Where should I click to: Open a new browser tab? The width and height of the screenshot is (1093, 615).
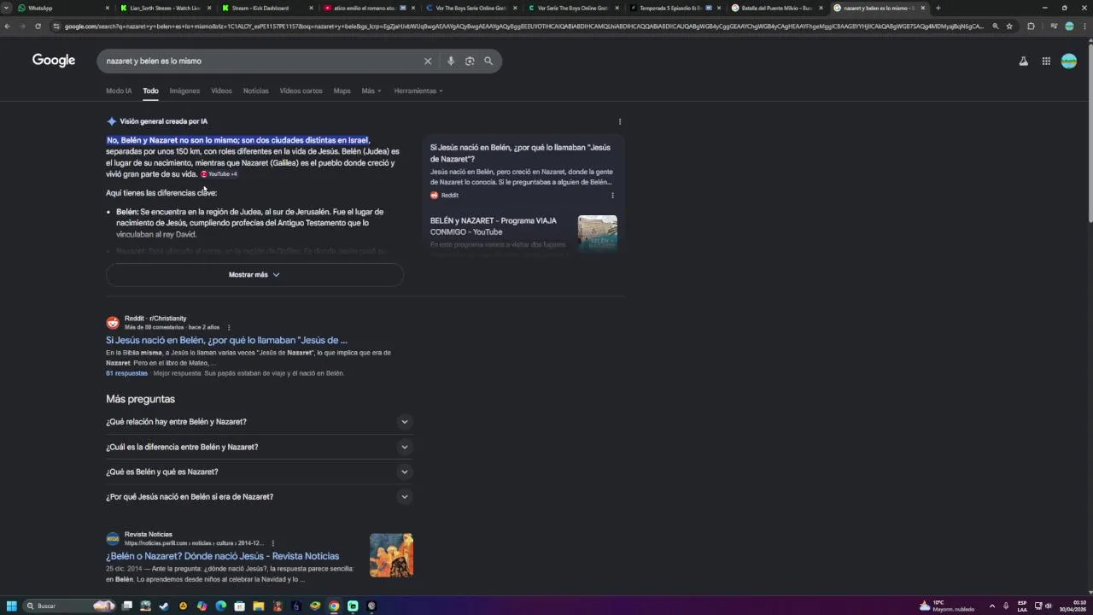[938, 8]
